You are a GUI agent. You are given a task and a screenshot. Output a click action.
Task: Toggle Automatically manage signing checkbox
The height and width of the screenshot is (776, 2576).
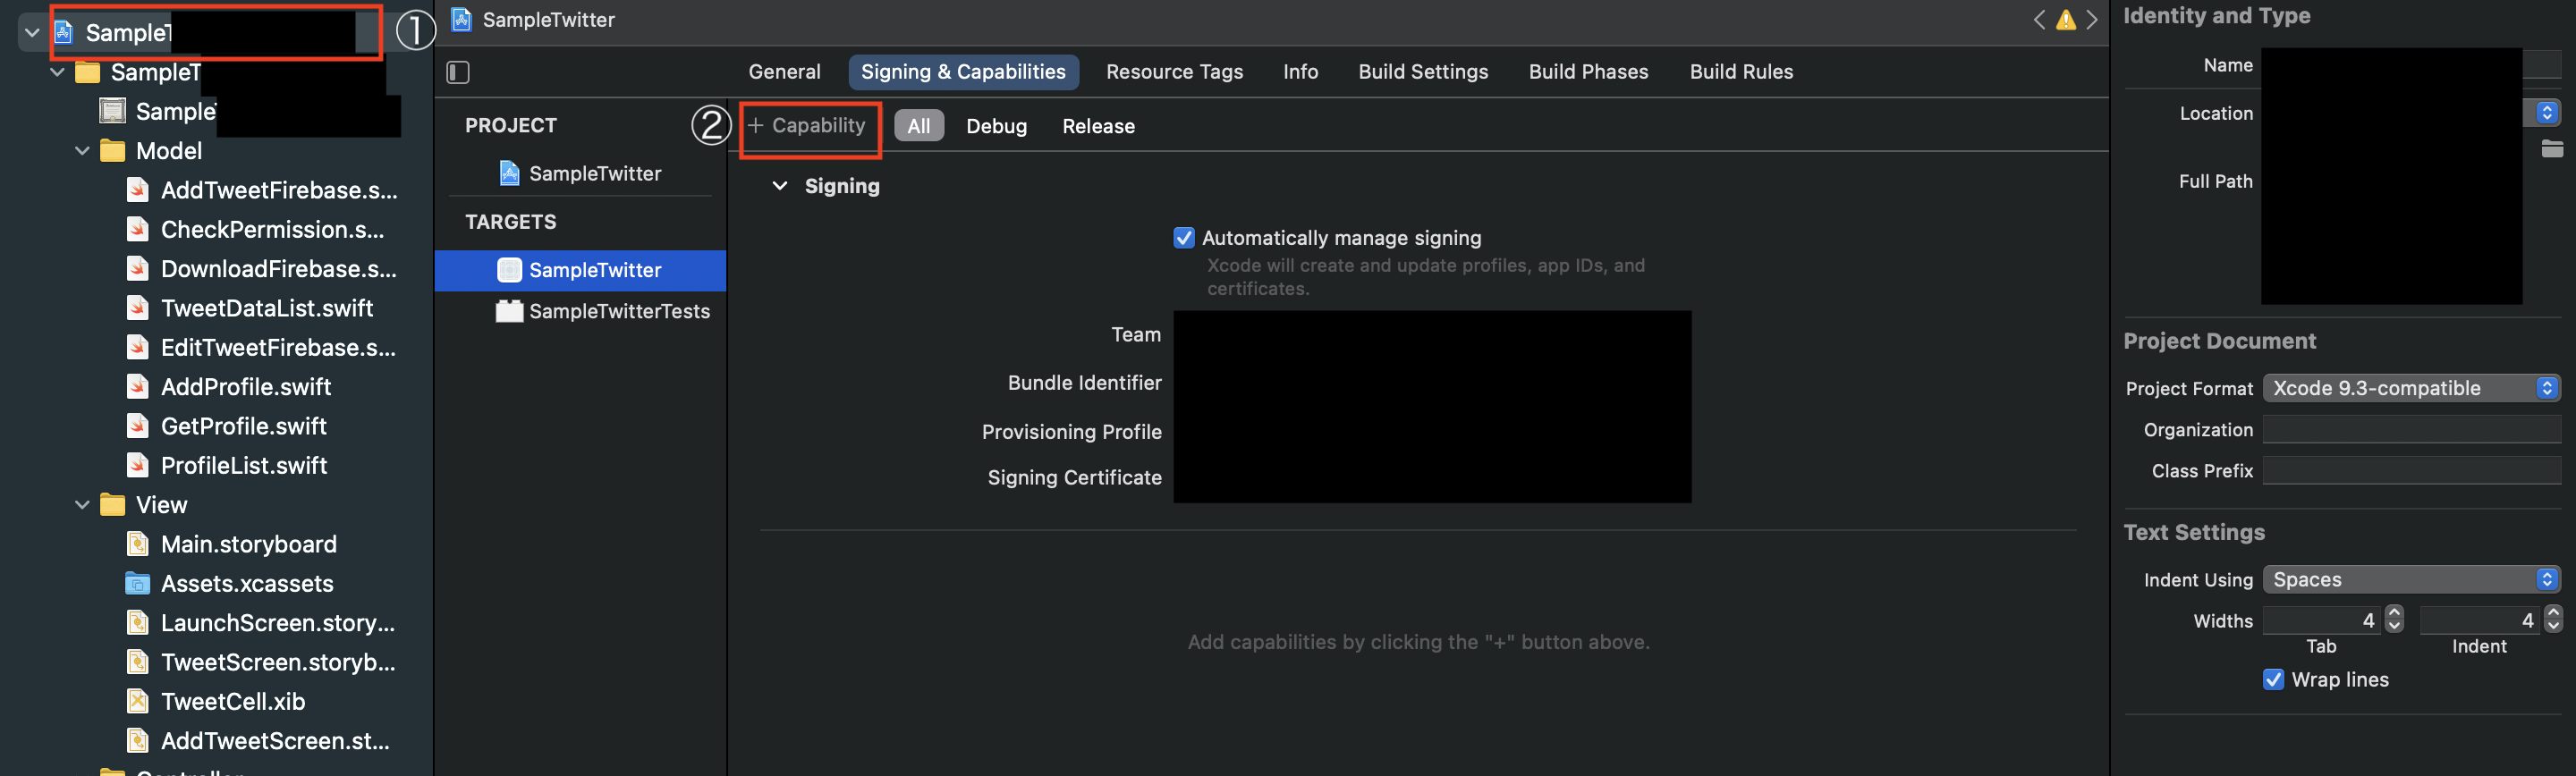[x=1184, y=238]
